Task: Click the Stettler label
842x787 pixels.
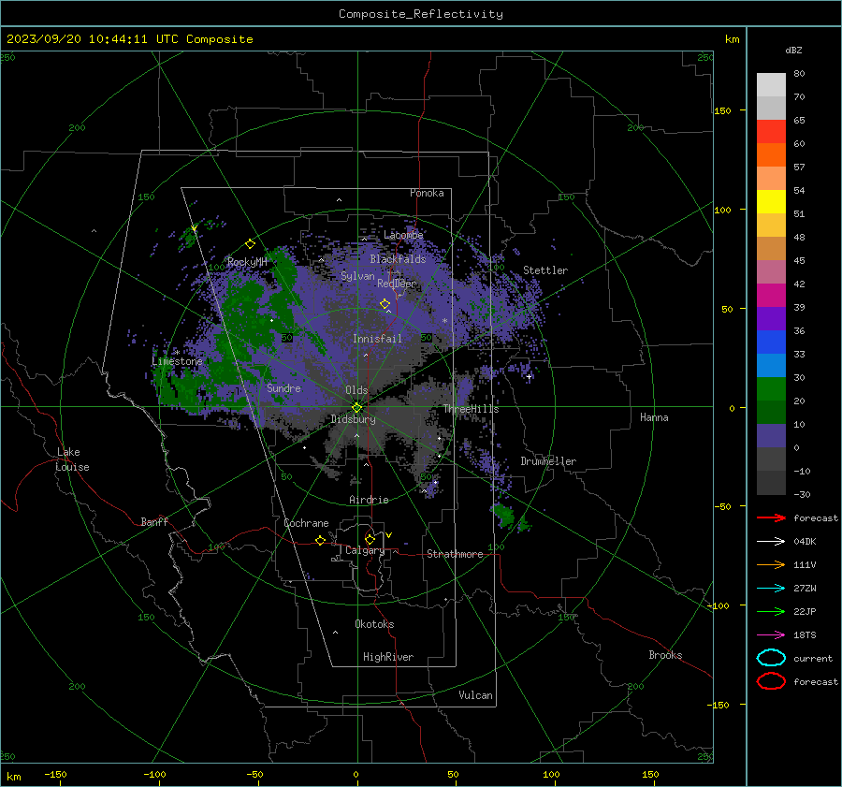Action: (x=545, y=270)
